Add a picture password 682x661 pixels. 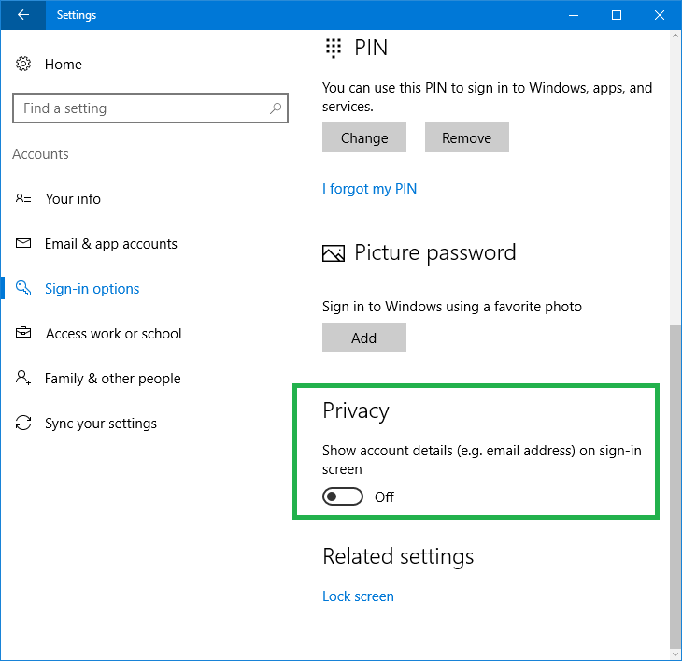click(x=364, y=338)
